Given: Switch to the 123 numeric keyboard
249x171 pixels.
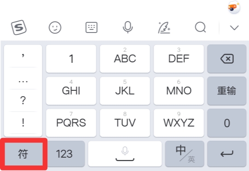Looking at the screenshot, I should pos(64,154).
